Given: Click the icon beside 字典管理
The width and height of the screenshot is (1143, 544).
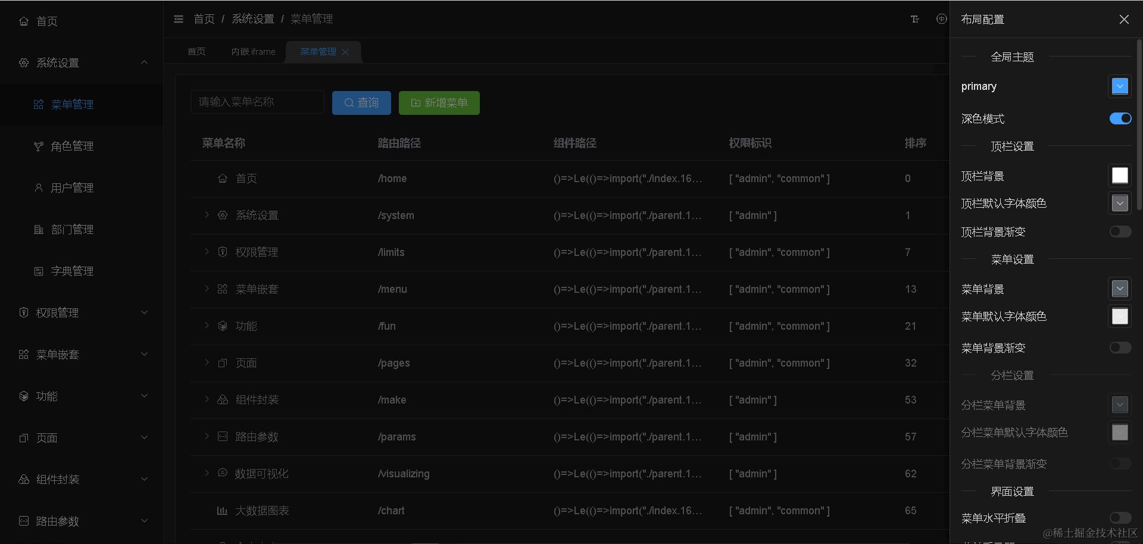Looking at the screenshot, I should coord(39,271).
